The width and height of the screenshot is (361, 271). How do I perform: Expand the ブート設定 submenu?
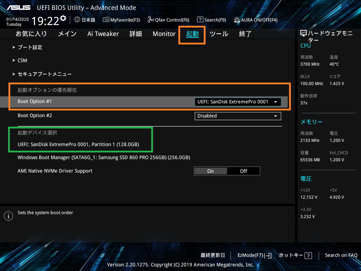tap(30, 47)
